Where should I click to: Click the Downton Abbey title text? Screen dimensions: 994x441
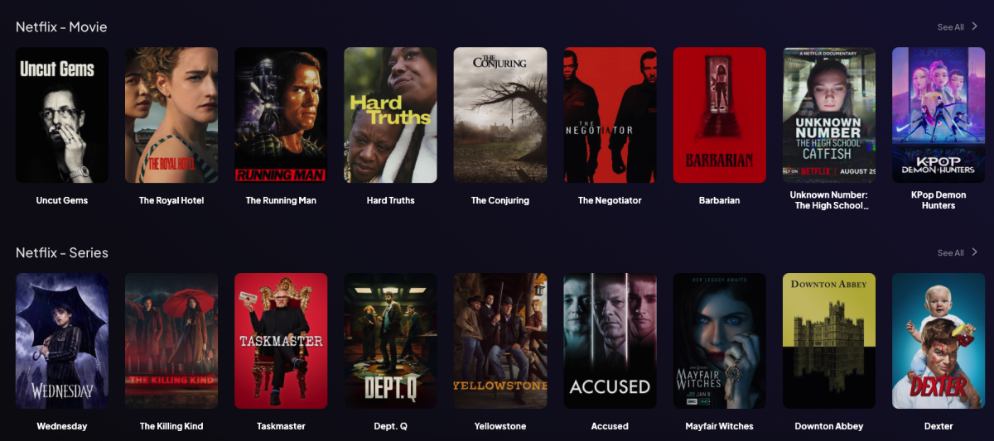click(829, 426)
